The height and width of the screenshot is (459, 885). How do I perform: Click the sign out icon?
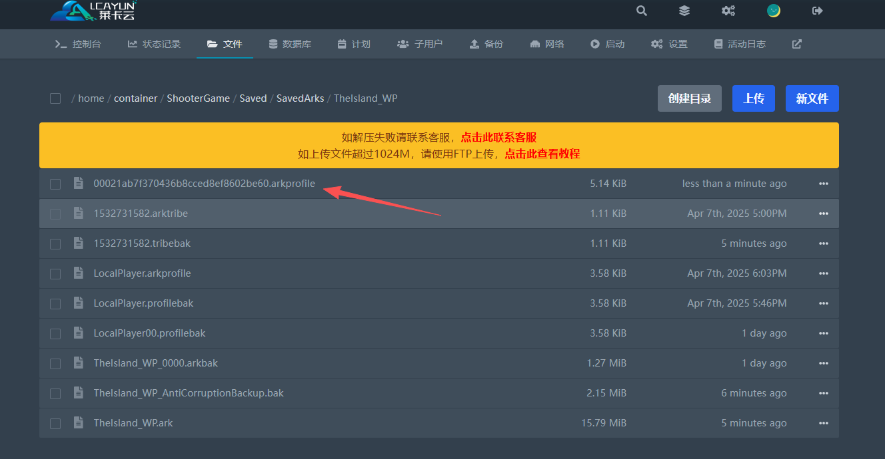(x=818, y=11)
